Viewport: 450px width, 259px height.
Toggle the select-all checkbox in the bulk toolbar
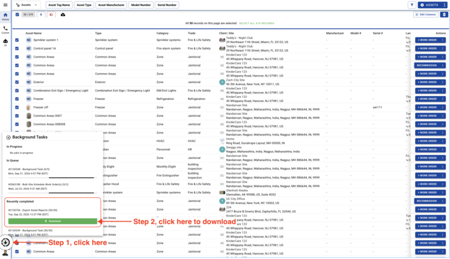click(x=17, y=15)
